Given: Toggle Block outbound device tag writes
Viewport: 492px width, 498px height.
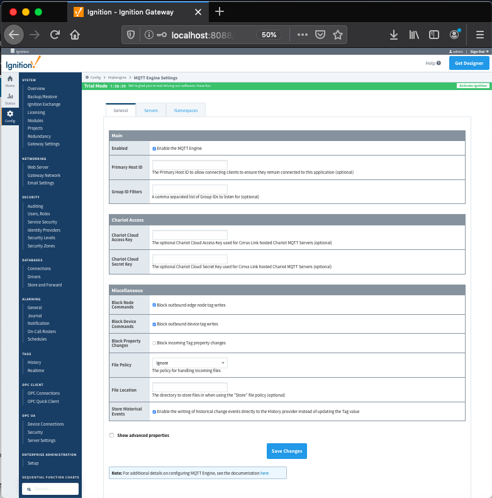Looking at the screenshot, I should [x=154, y=324].
